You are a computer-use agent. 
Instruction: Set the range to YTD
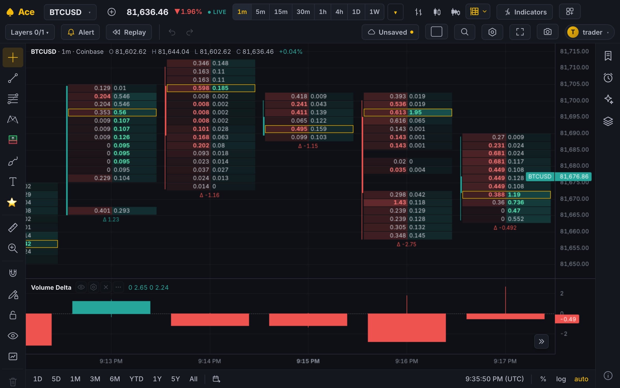coord(136,379)
